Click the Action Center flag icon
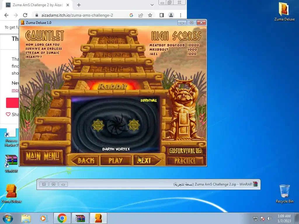 click(263, 218)
